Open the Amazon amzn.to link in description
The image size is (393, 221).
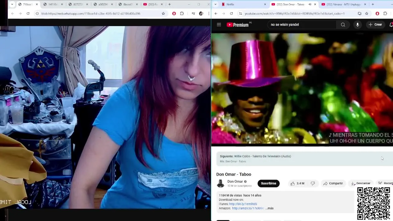248,208
